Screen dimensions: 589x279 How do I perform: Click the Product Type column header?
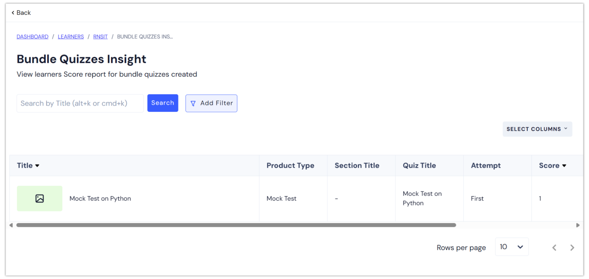point(290,165)
